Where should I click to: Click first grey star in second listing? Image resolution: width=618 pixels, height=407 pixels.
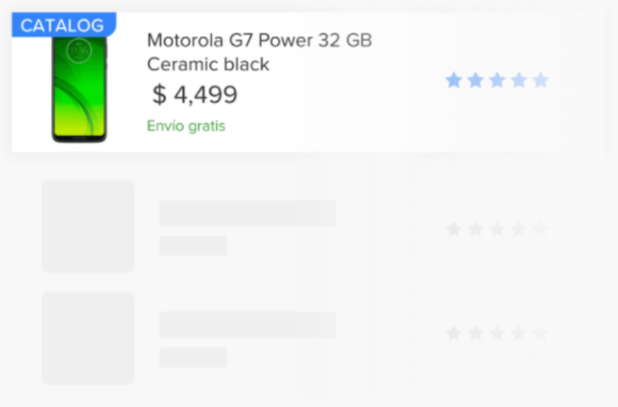[x=453, y=229]
